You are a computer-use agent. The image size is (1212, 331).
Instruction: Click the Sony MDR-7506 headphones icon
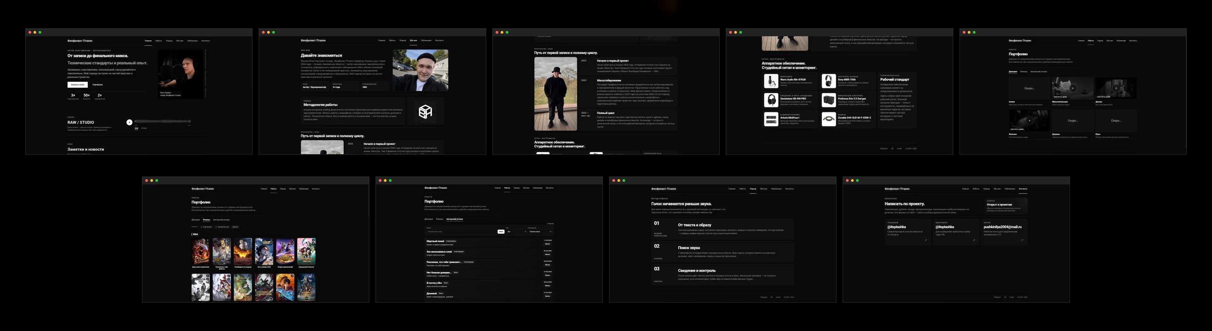pos(829,81)
